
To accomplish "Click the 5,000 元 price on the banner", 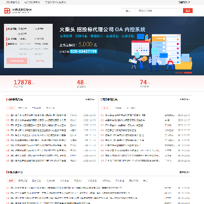I will [x=87, y=45].
